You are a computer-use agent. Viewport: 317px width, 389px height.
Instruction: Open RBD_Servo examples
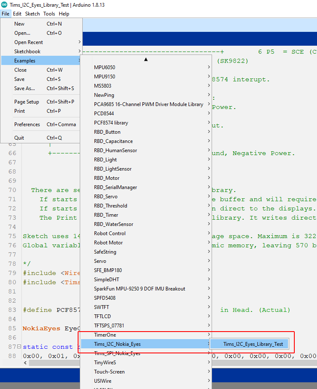tap(146, 197)
